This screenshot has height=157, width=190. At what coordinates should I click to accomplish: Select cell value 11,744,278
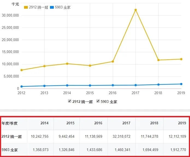[149, 137]
